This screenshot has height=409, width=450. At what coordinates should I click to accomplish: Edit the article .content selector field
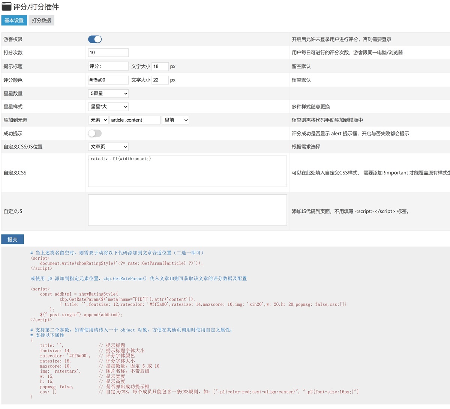point(135,120)
